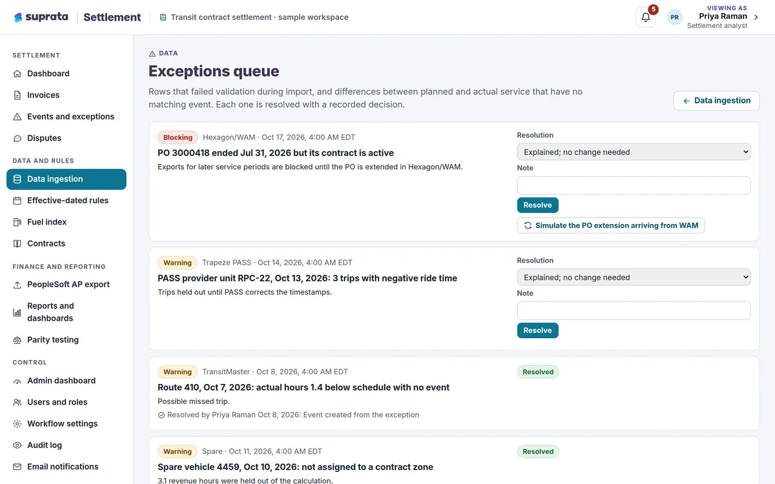Click the Note field for PO 3000418
Image resolution: width=775 pixels, height=484 pixels.
click(634, 186)
